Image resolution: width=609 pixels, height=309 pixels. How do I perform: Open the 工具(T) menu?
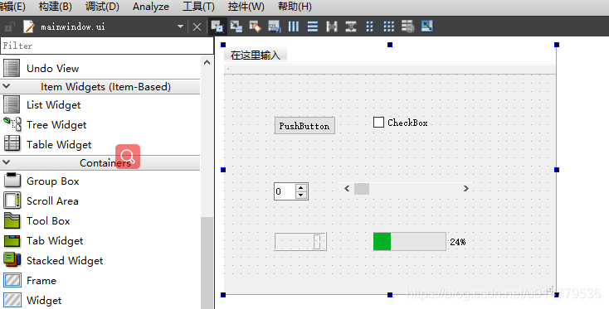coord(198,7)
